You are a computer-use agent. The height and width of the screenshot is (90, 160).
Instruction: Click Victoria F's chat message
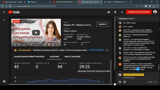pyautogui.click(x=138, y=42)
